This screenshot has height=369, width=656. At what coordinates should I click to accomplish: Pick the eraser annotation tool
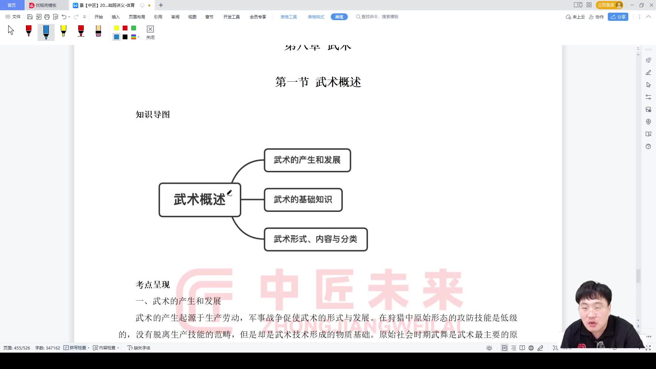tap(98, 31)
